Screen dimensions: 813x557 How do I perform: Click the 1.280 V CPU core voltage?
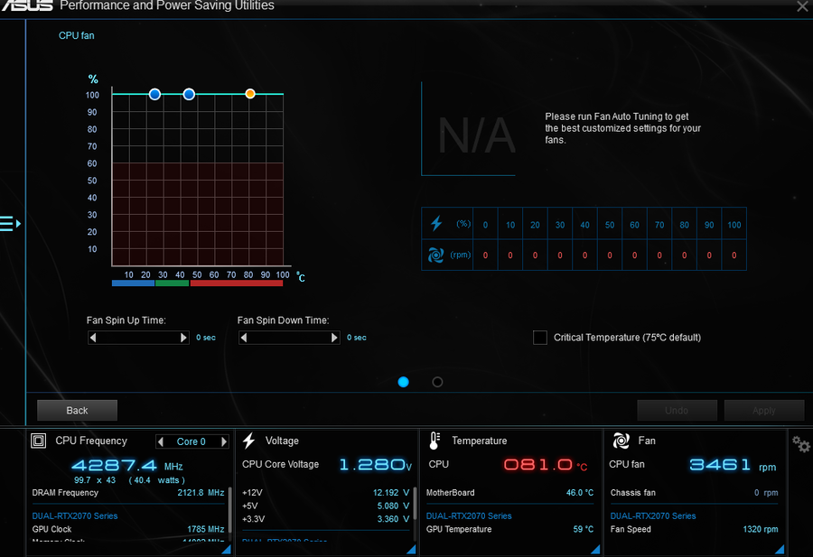376,464
